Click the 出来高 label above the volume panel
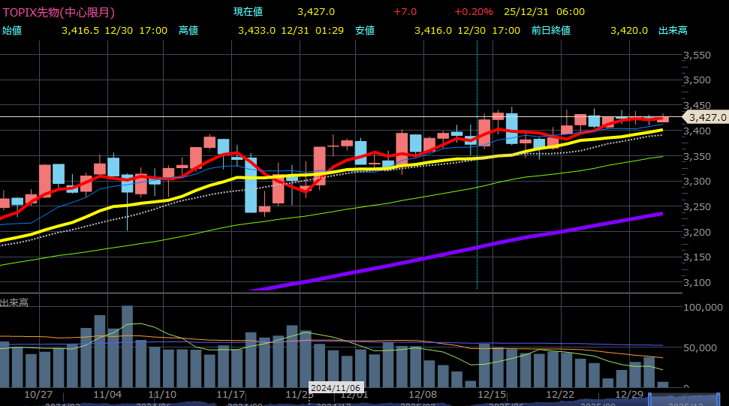 click(x=15, y=302)
